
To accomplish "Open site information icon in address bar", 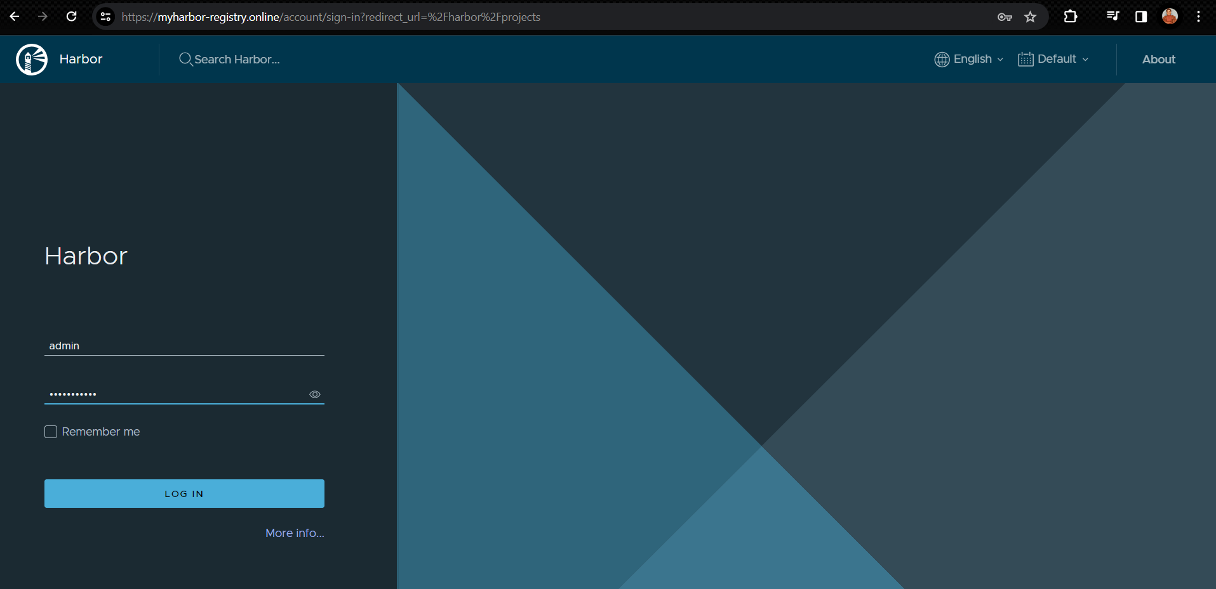I will (x=106, y=17).
